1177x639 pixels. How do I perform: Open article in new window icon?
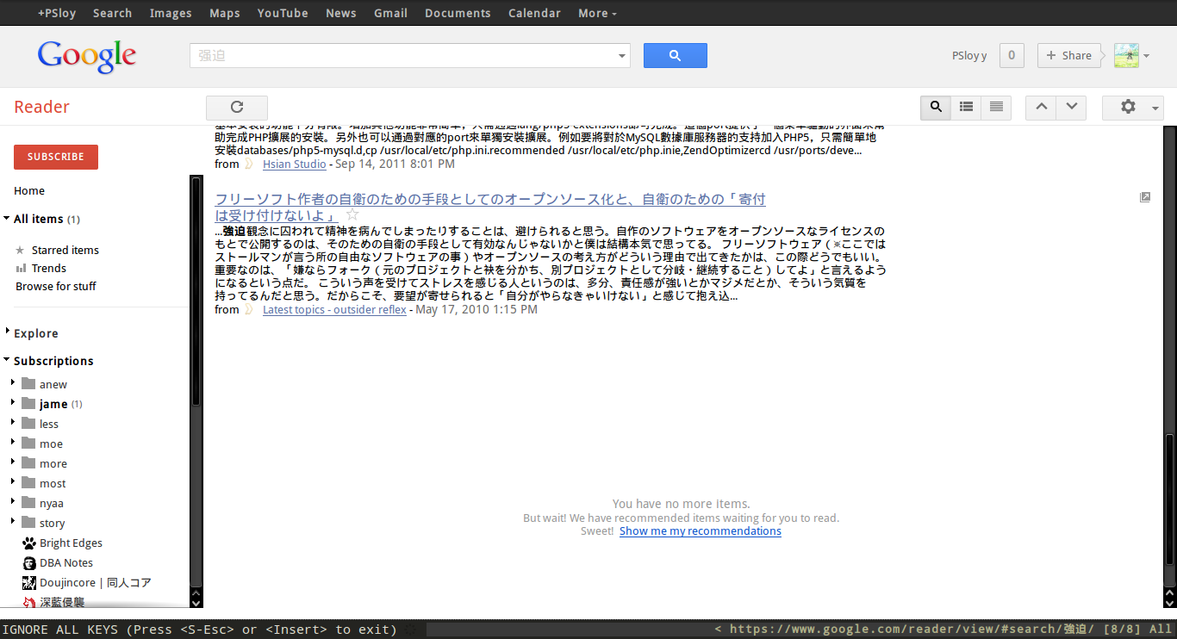point(1145,197)
